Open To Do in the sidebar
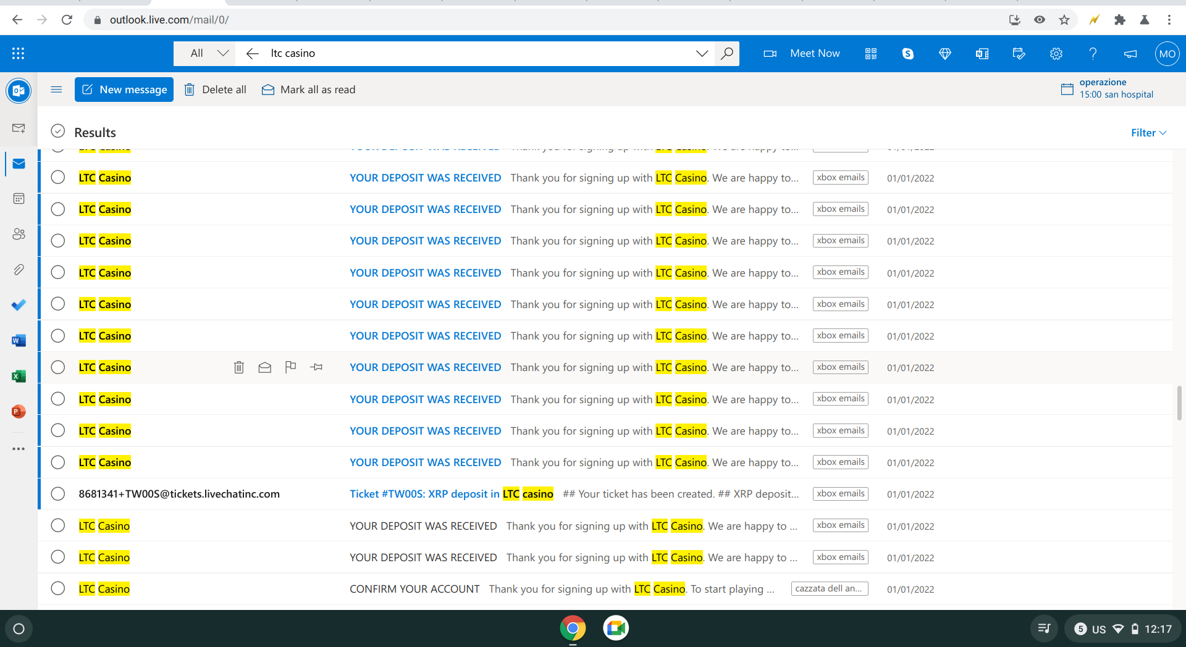Viewport: 1186px width, 647px height. pos(19,305)
